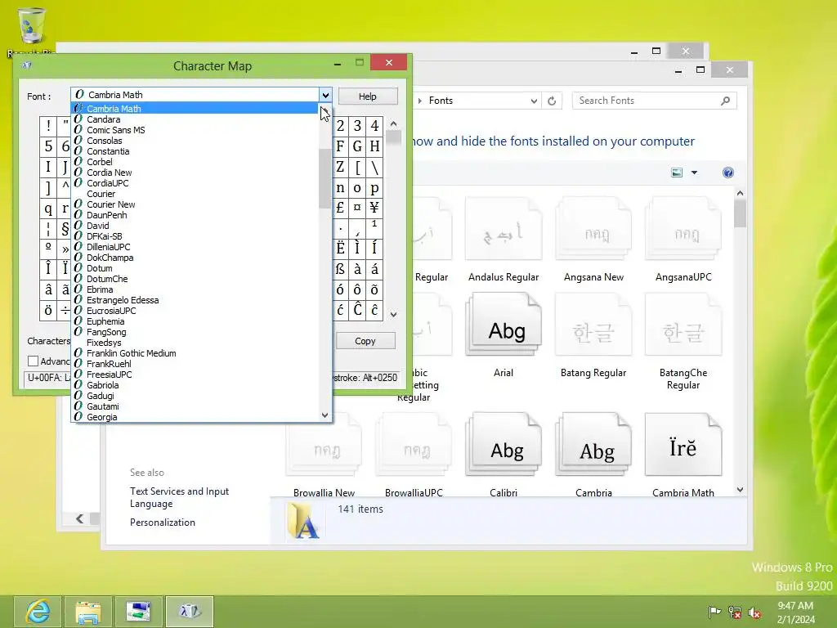Screen dimensions: 837x628
Task: Select Gautami font entry
Action: (195, 406)
